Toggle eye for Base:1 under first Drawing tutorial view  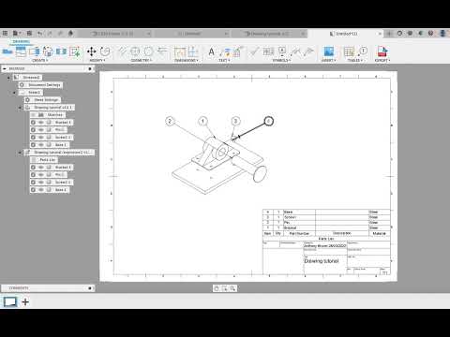(41, 145)
